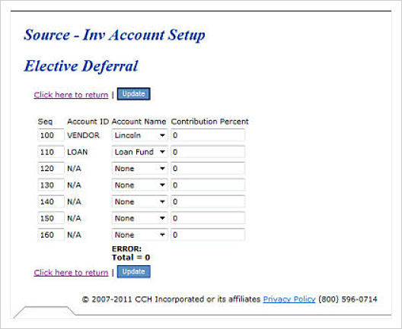The image size is (402, 329).
Task: Click the top Update button
Action: pos(133,94)
